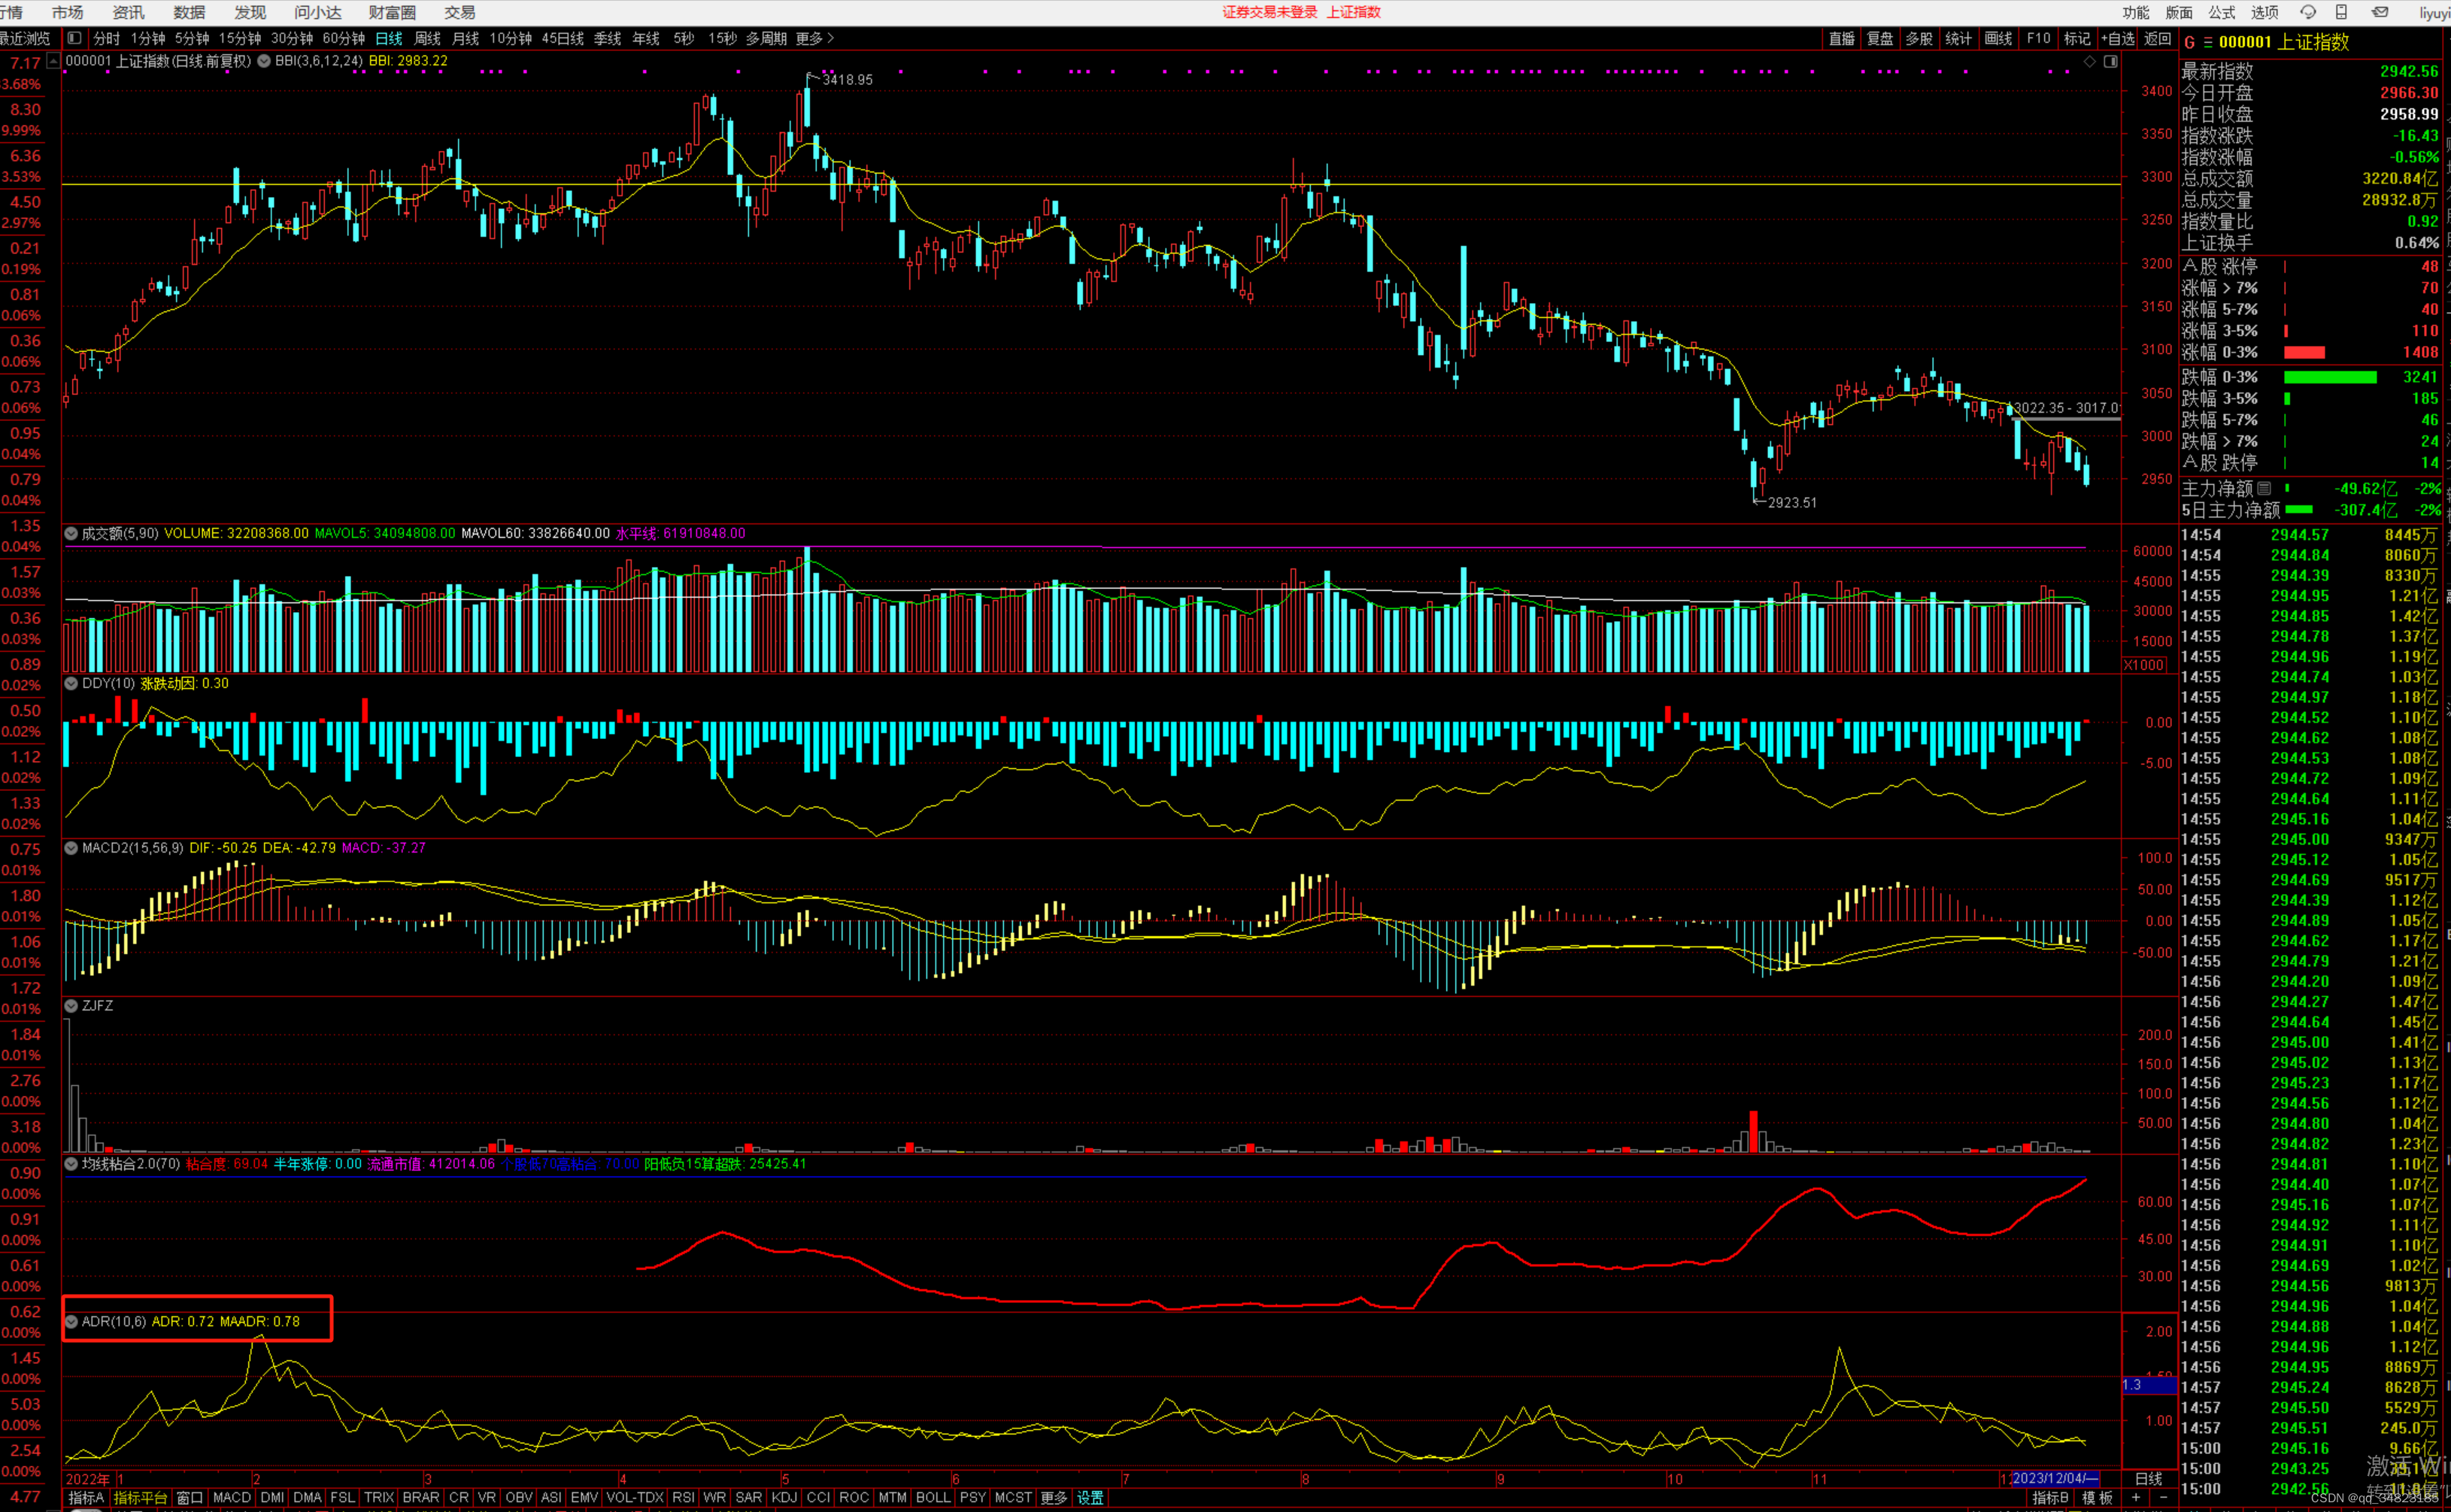Switch to the 周线 period tab
The width and height of the screenshot is (2451, 1512).
point(427,38)
